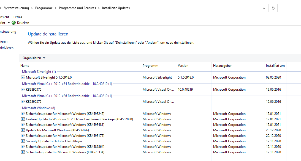This screenshot has width=301, height=161.
Task: Expand the address bar history dropdown
Action: pos(264,8)
